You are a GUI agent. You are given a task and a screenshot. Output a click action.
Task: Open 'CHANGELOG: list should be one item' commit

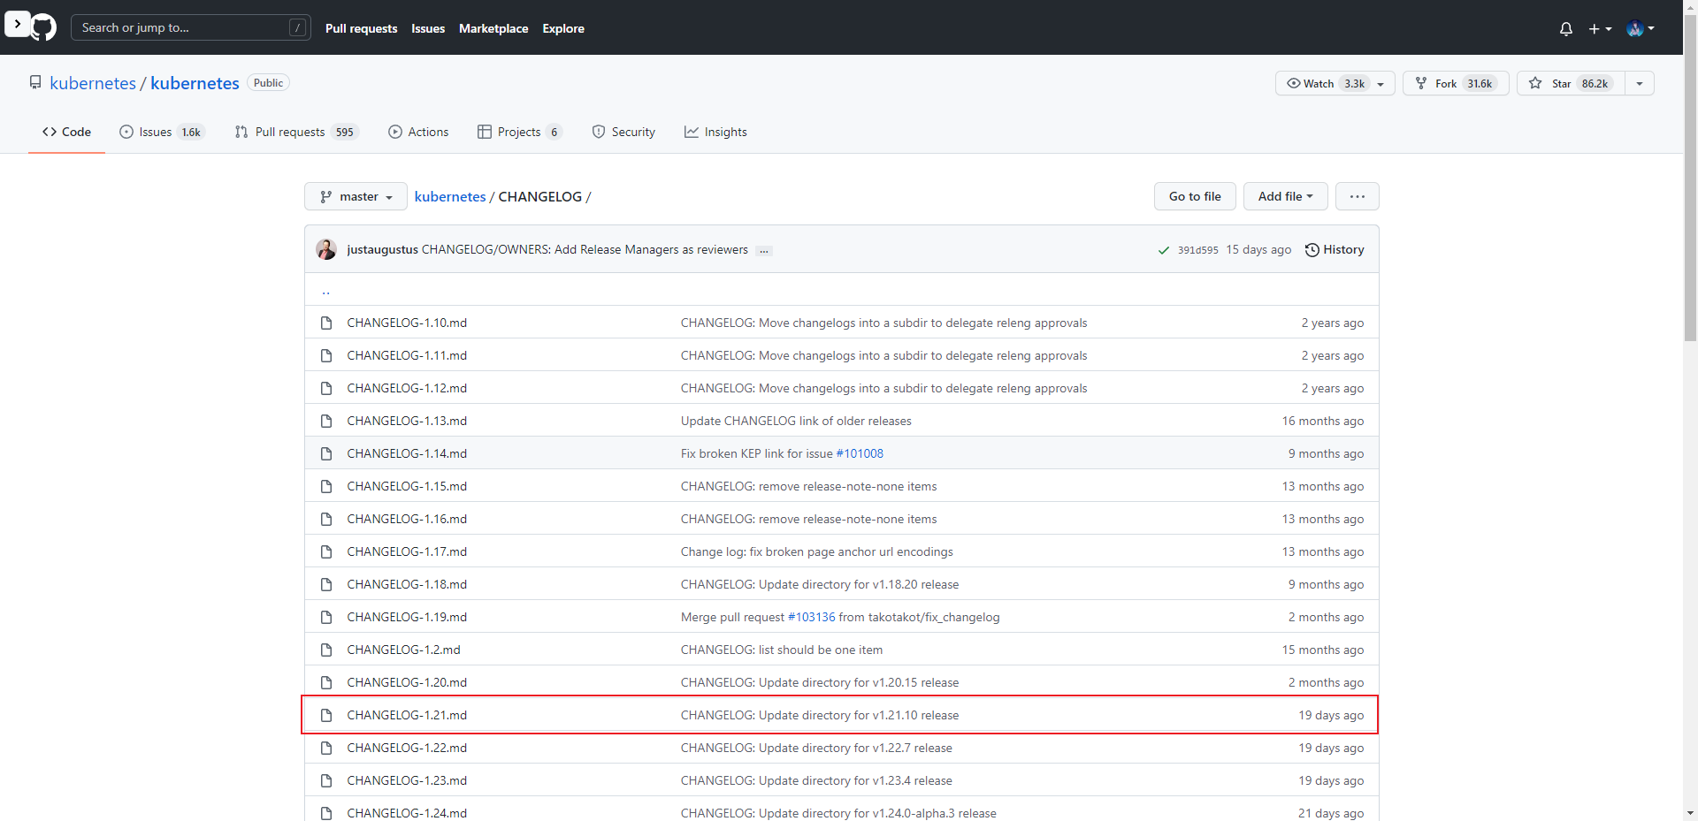[x=782, y=650]
